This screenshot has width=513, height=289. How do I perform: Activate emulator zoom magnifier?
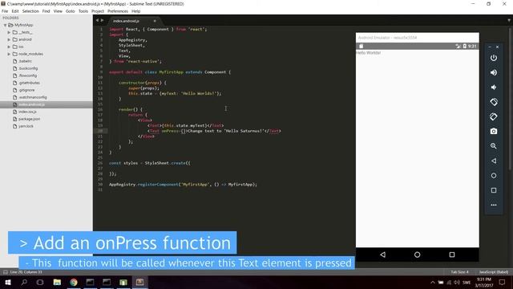coord(494,146)
